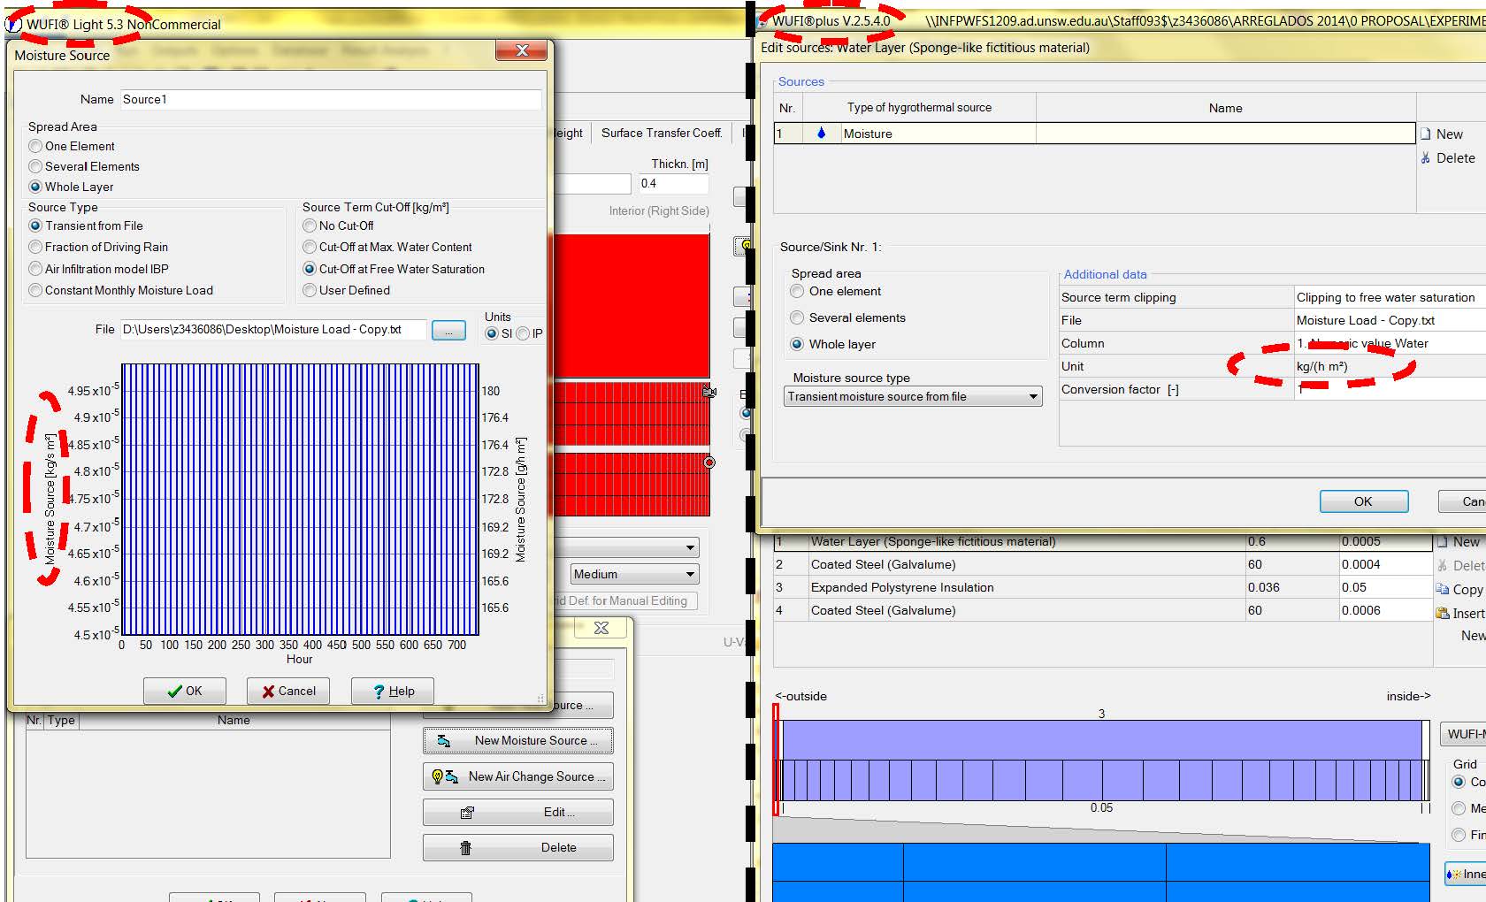Select No Cut-Off source term option

pyautogui.click(x=310, y=226)
